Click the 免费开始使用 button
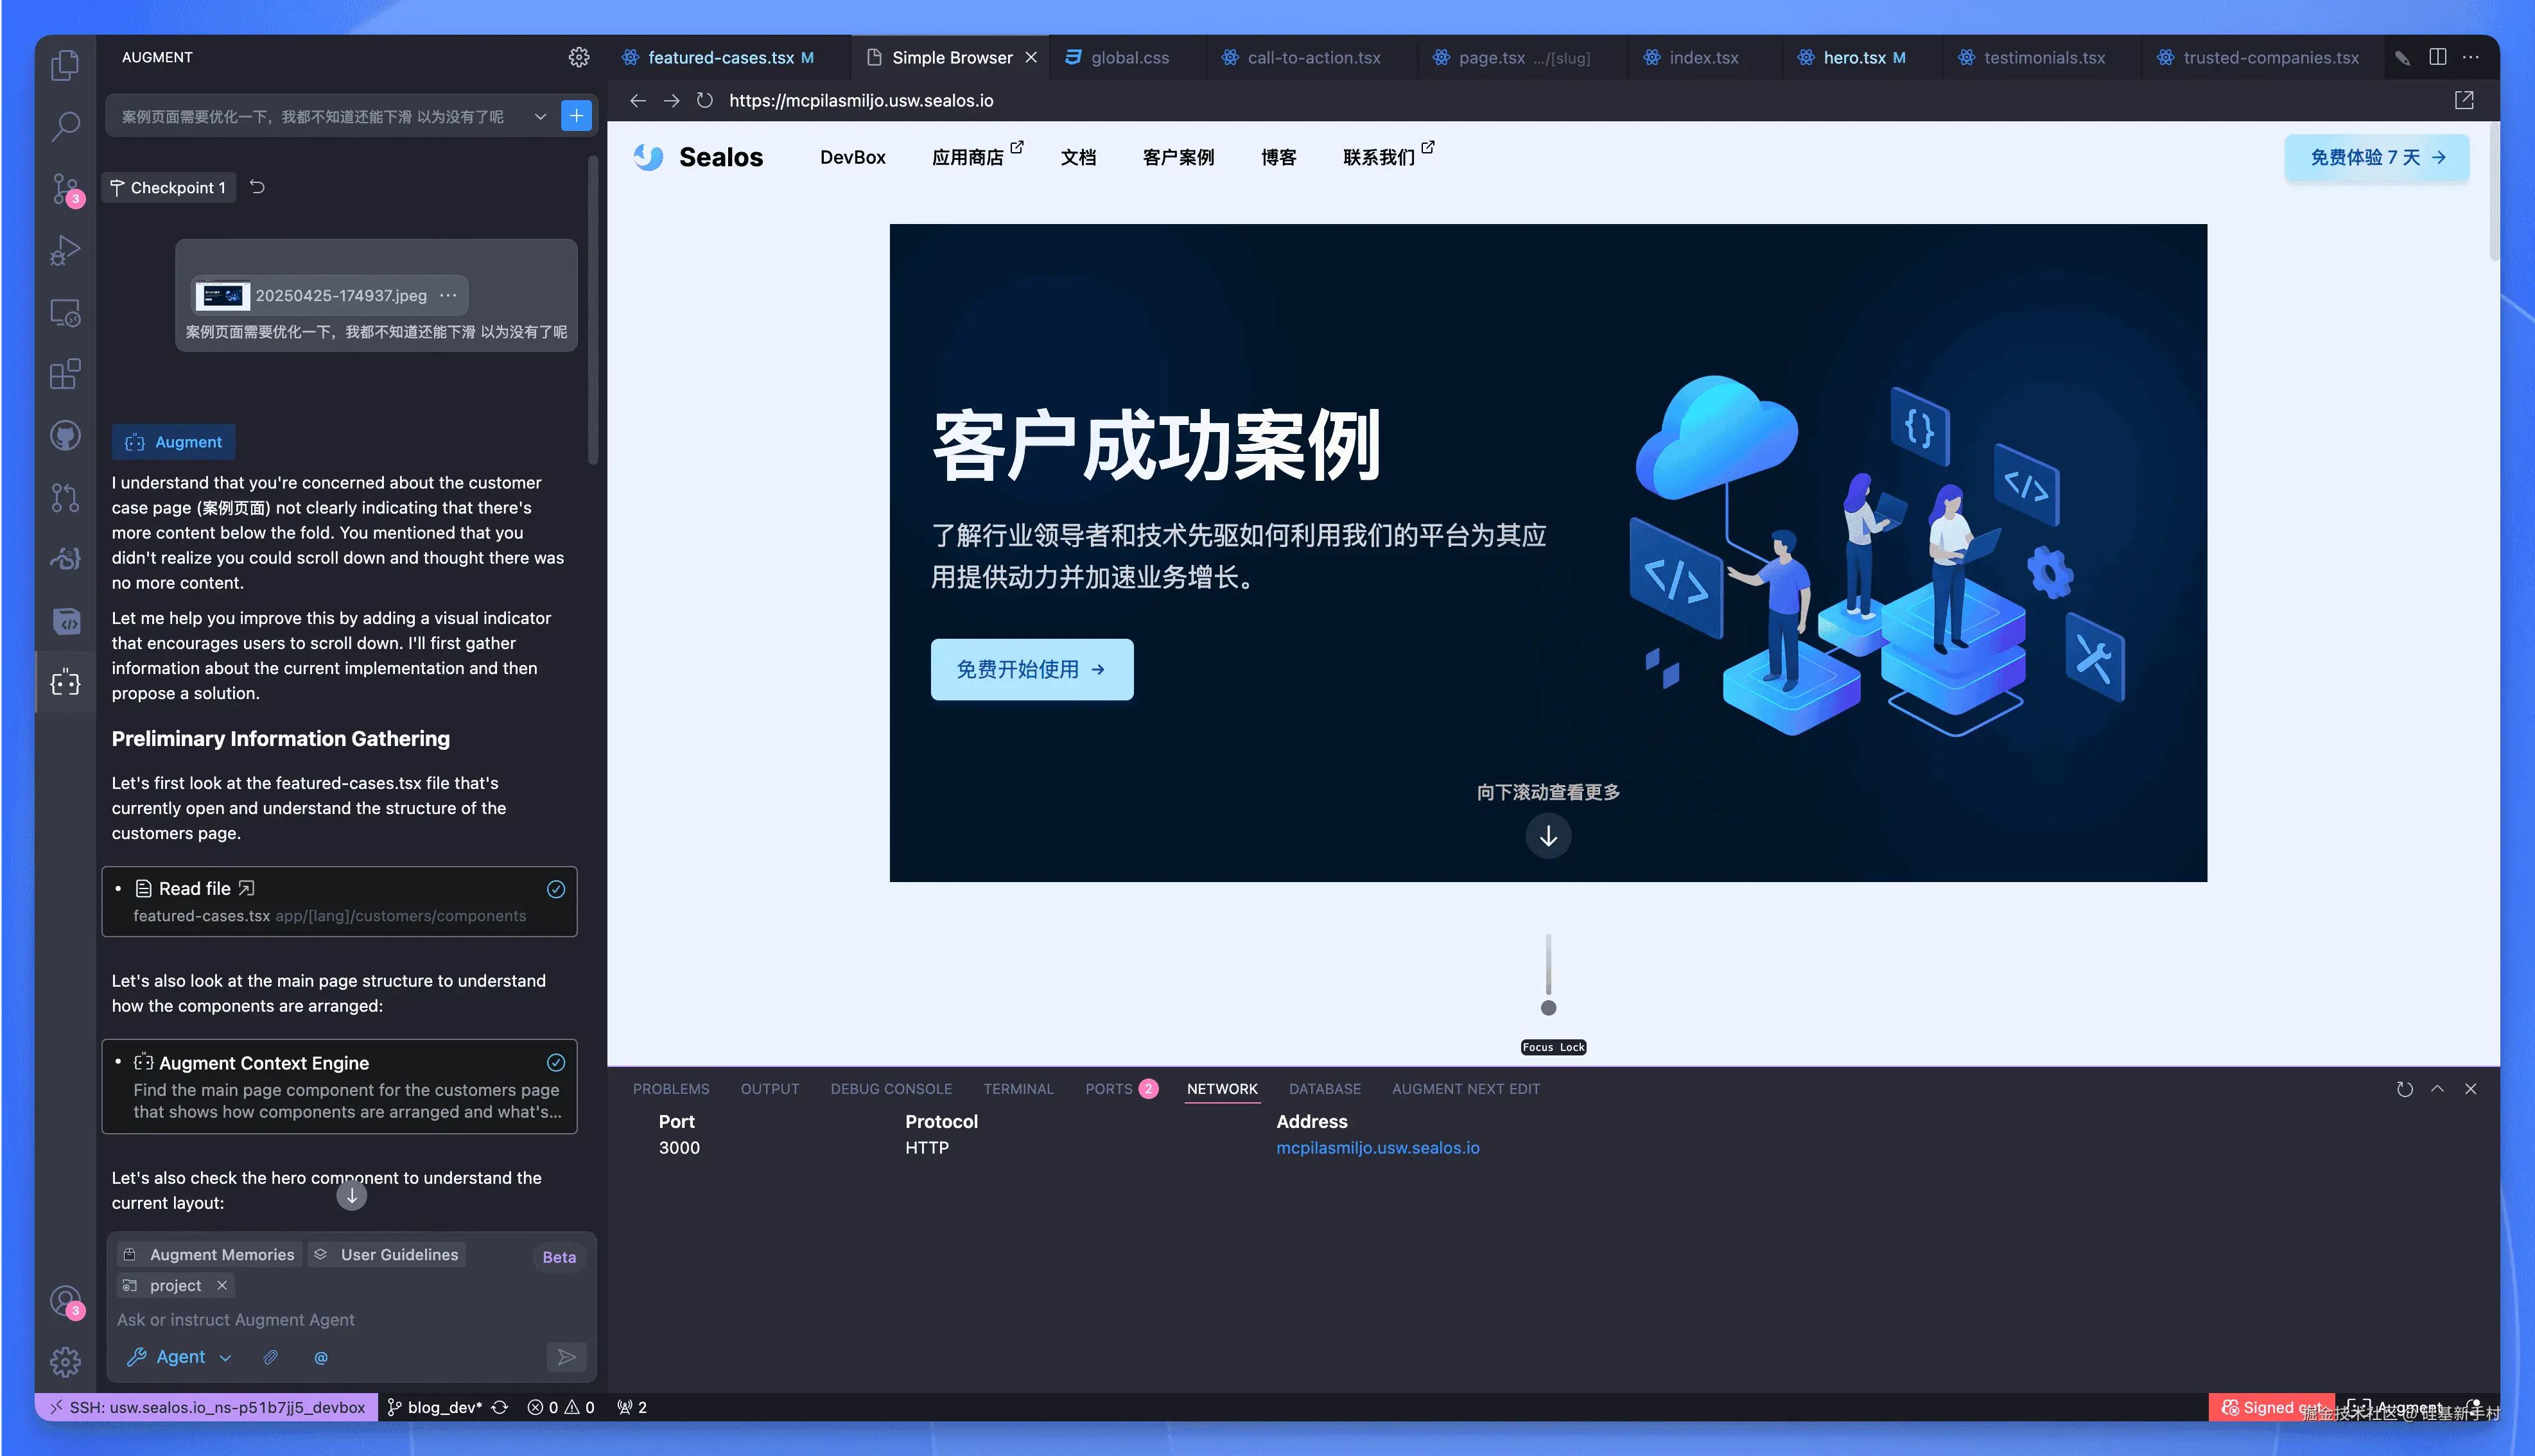Viewport: 2535px width, 1456px height. tap(1031, 669)
